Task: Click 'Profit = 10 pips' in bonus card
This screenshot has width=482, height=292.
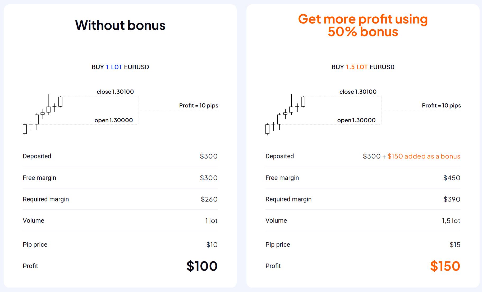Action: coord(441,106)
